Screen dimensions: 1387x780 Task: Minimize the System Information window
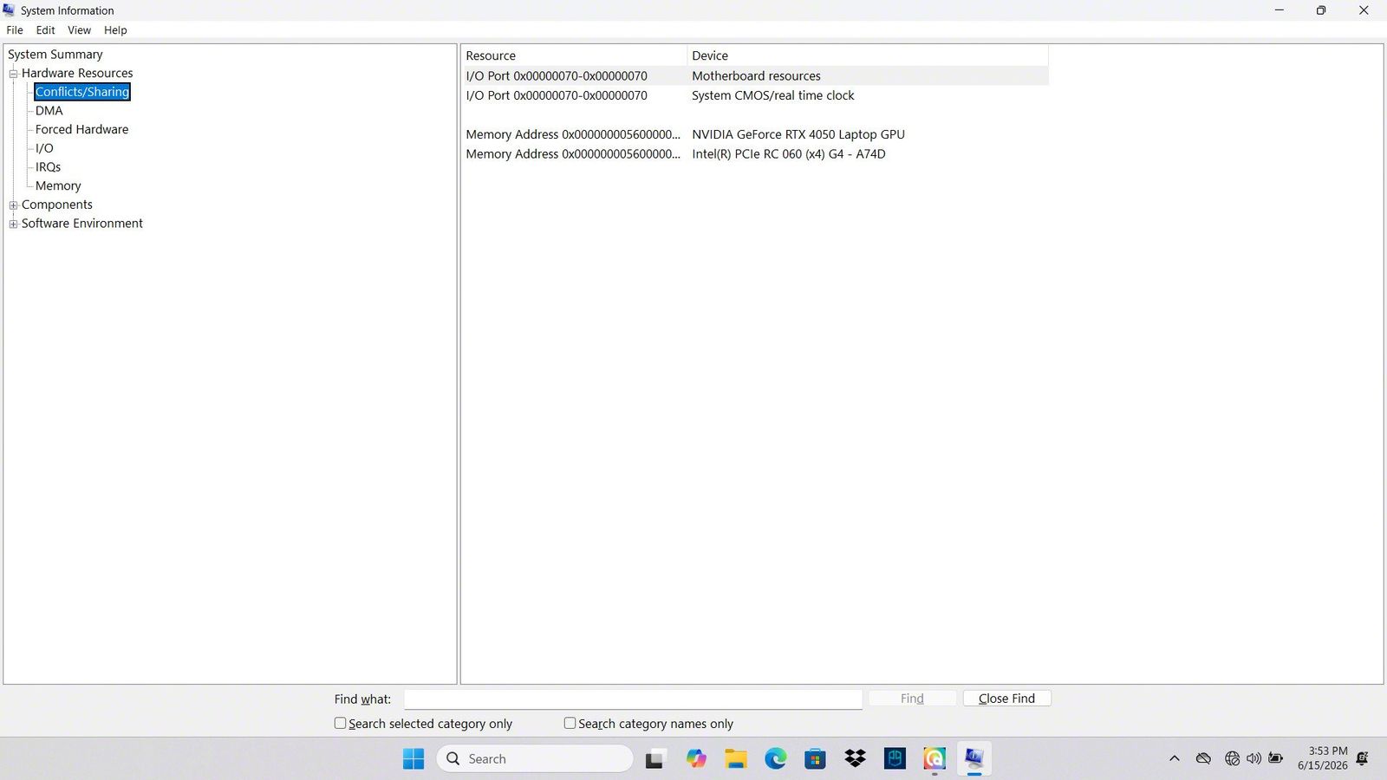point(1279,10)
